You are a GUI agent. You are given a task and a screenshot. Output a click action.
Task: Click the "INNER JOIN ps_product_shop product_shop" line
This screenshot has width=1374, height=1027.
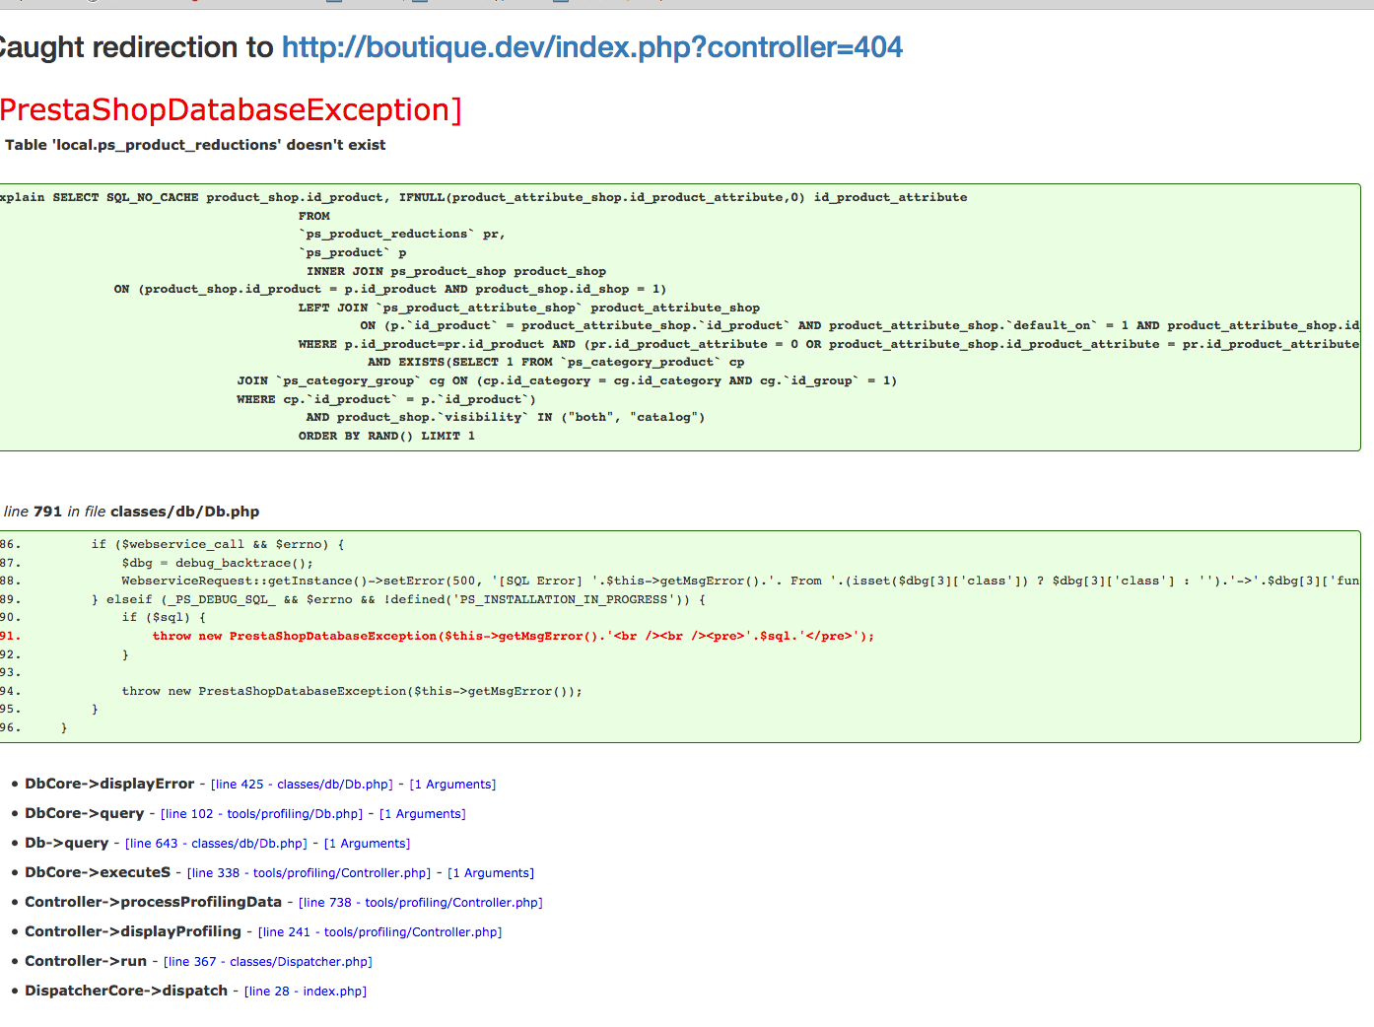coord(456,271)
